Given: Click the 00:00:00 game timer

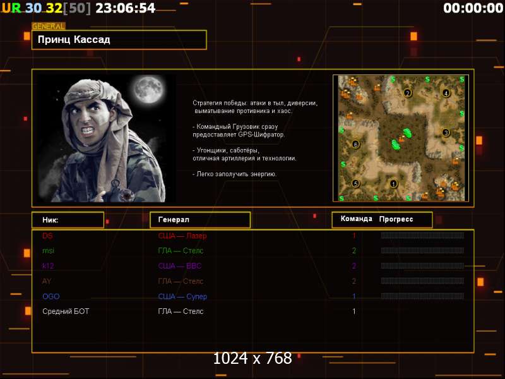Looking at the screenshot, I should (473, 8).
